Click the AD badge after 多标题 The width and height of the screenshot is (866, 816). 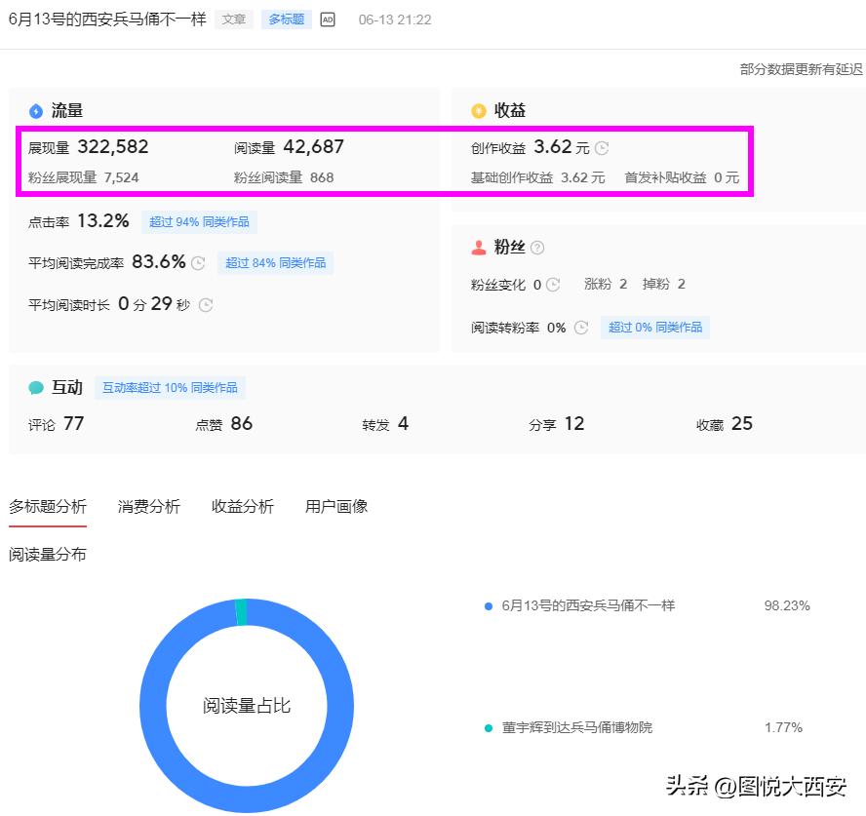point(327,19)
